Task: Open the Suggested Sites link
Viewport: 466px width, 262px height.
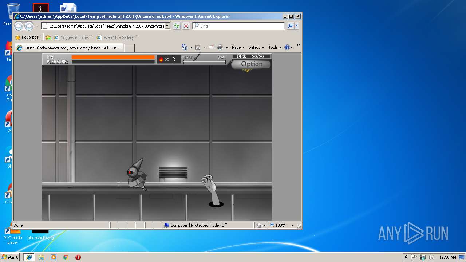Action: pyautogui.click(x=73, y=37)
